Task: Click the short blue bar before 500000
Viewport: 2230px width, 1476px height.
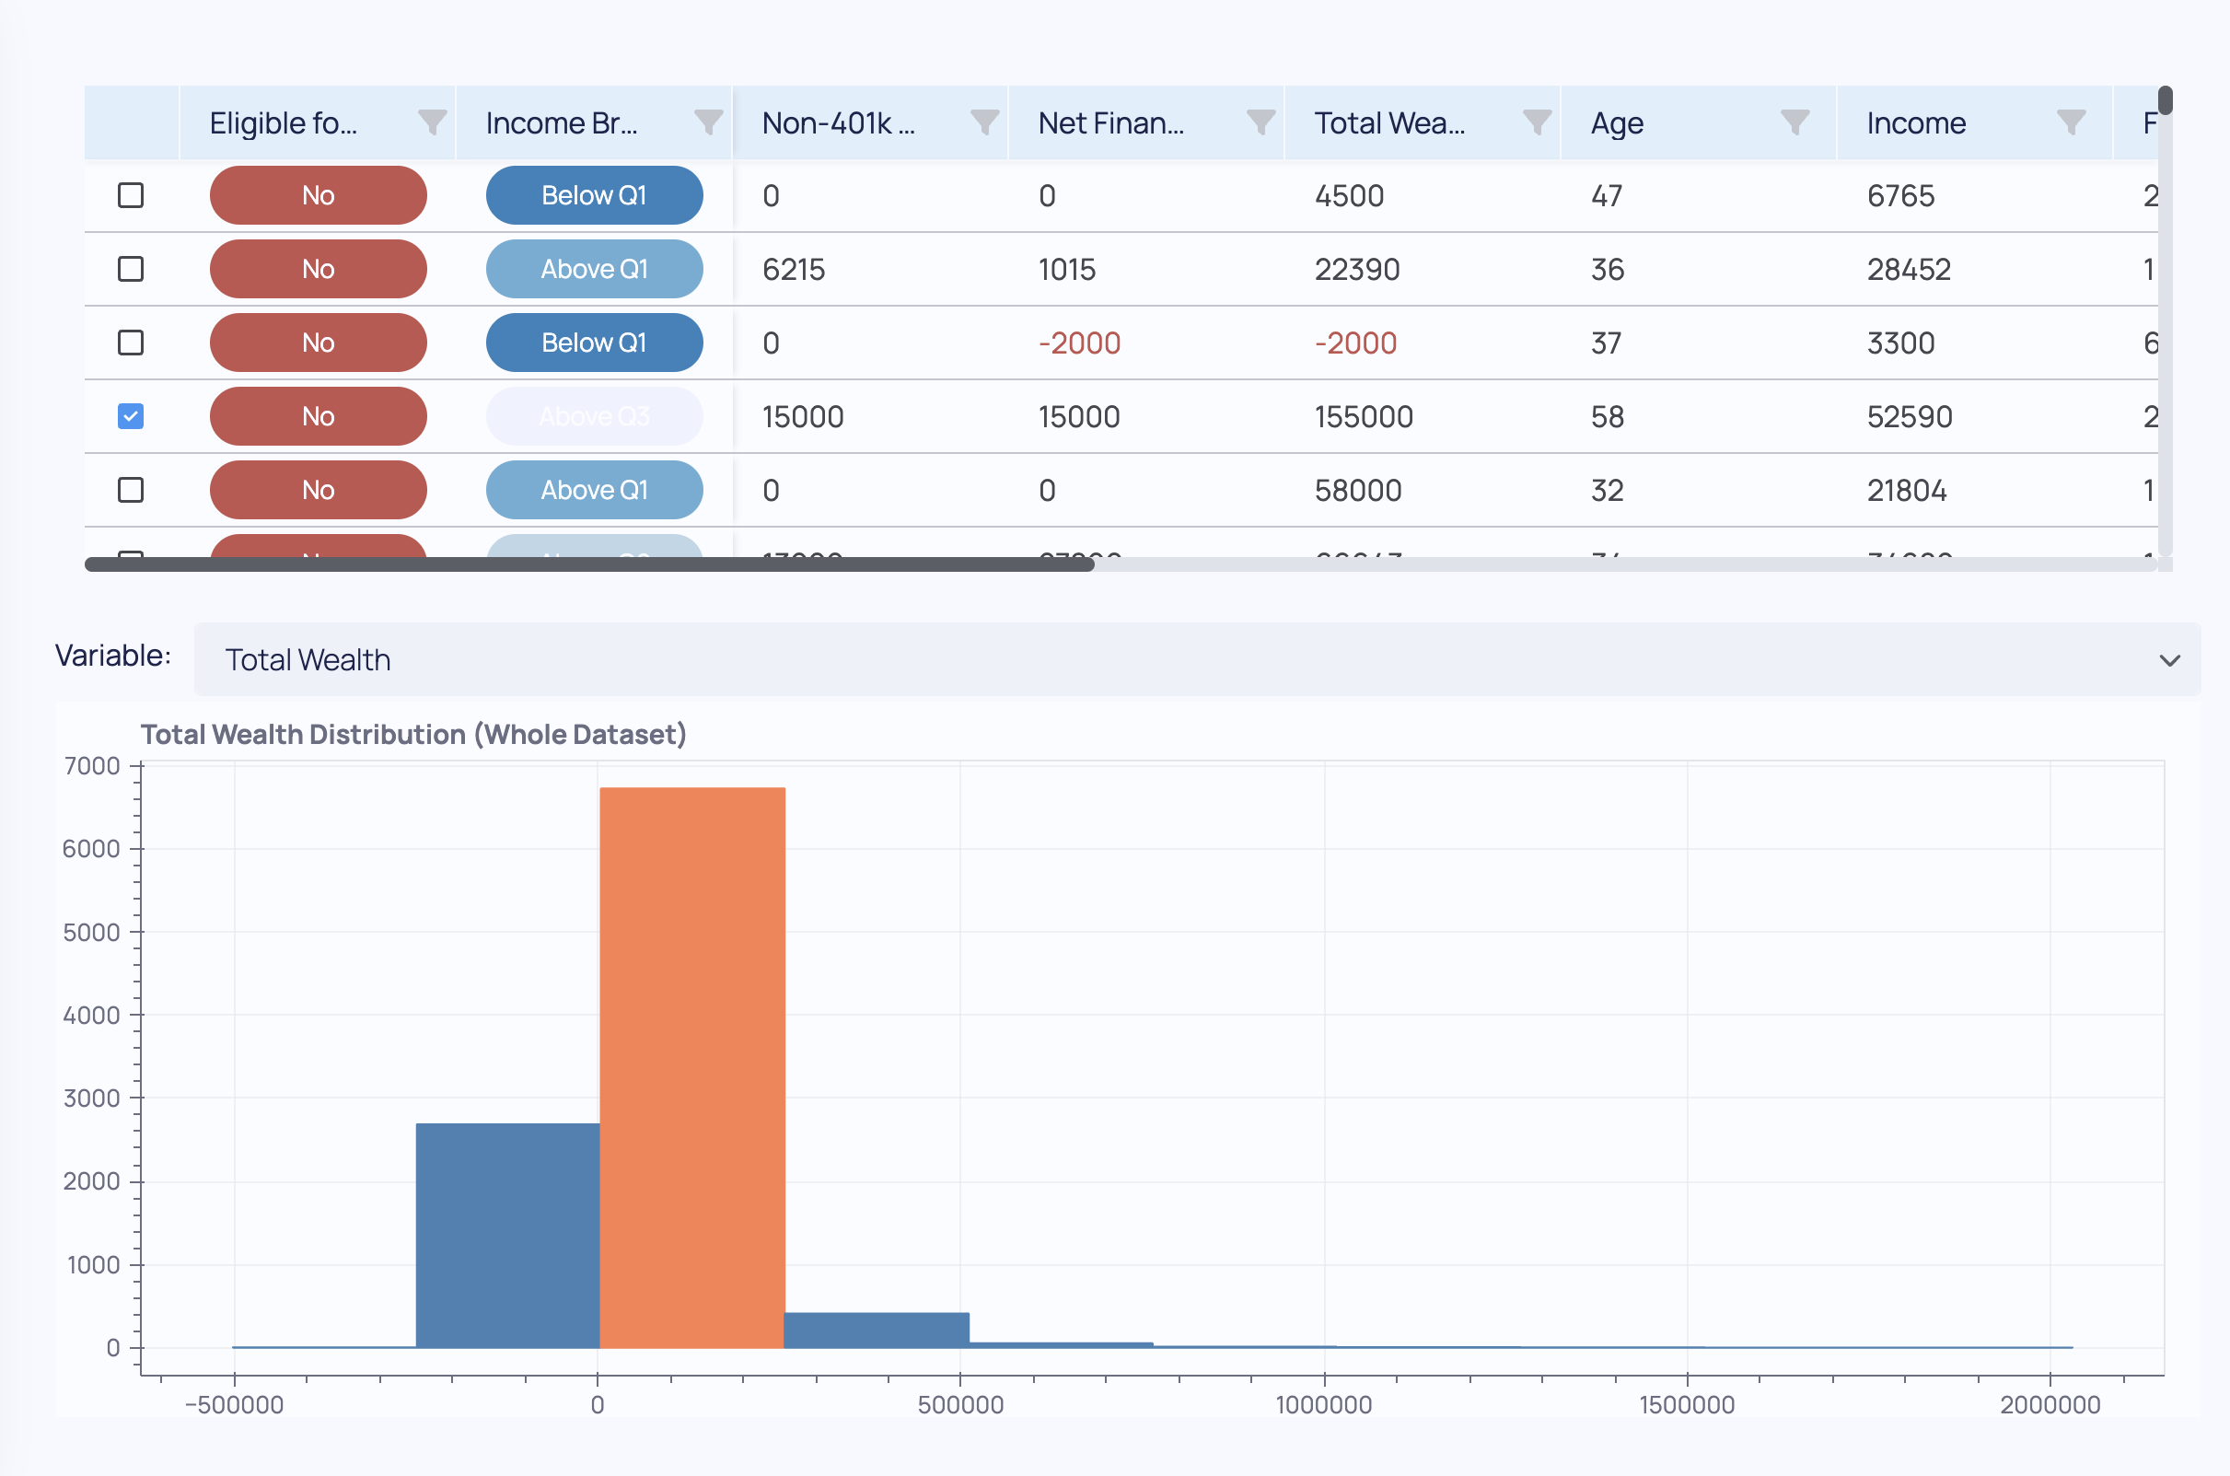Action: tap(877, 1331)
